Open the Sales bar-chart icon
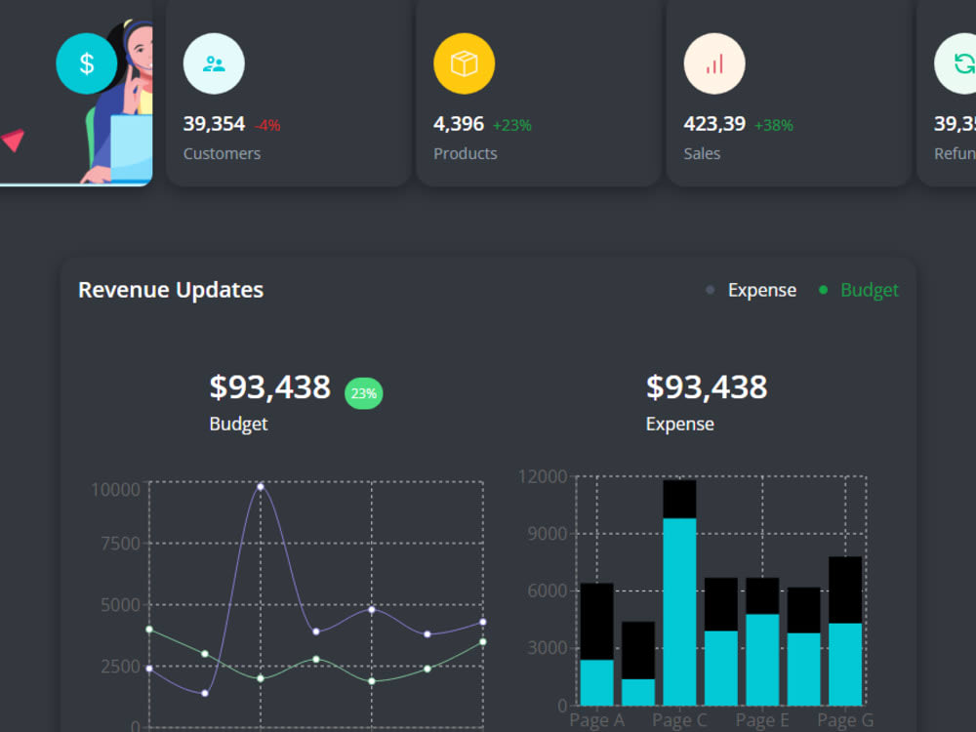Screen dimensions: 976x732 714,61
